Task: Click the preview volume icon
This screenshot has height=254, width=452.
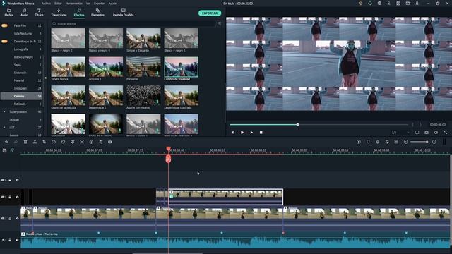Action: coord(436,133)
